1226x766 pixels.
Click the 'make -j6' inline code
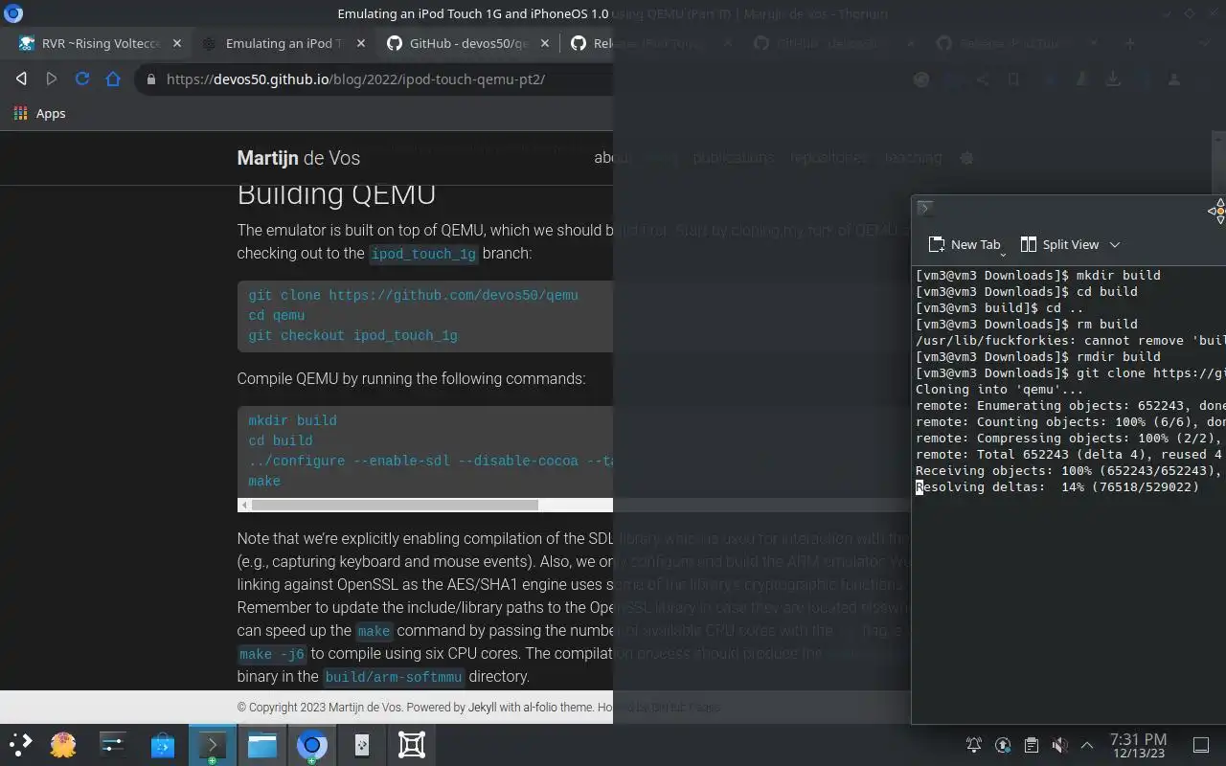(x=271, y=654)
